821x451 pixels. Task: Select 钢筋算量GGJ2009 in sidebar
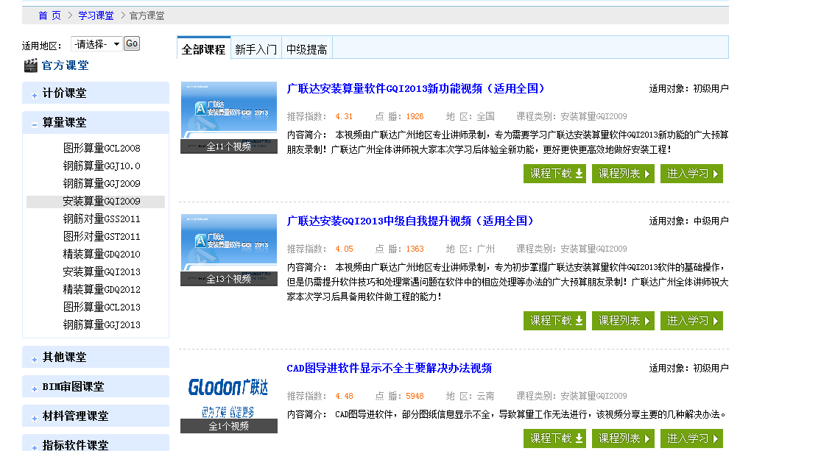[x=102, y=184]
